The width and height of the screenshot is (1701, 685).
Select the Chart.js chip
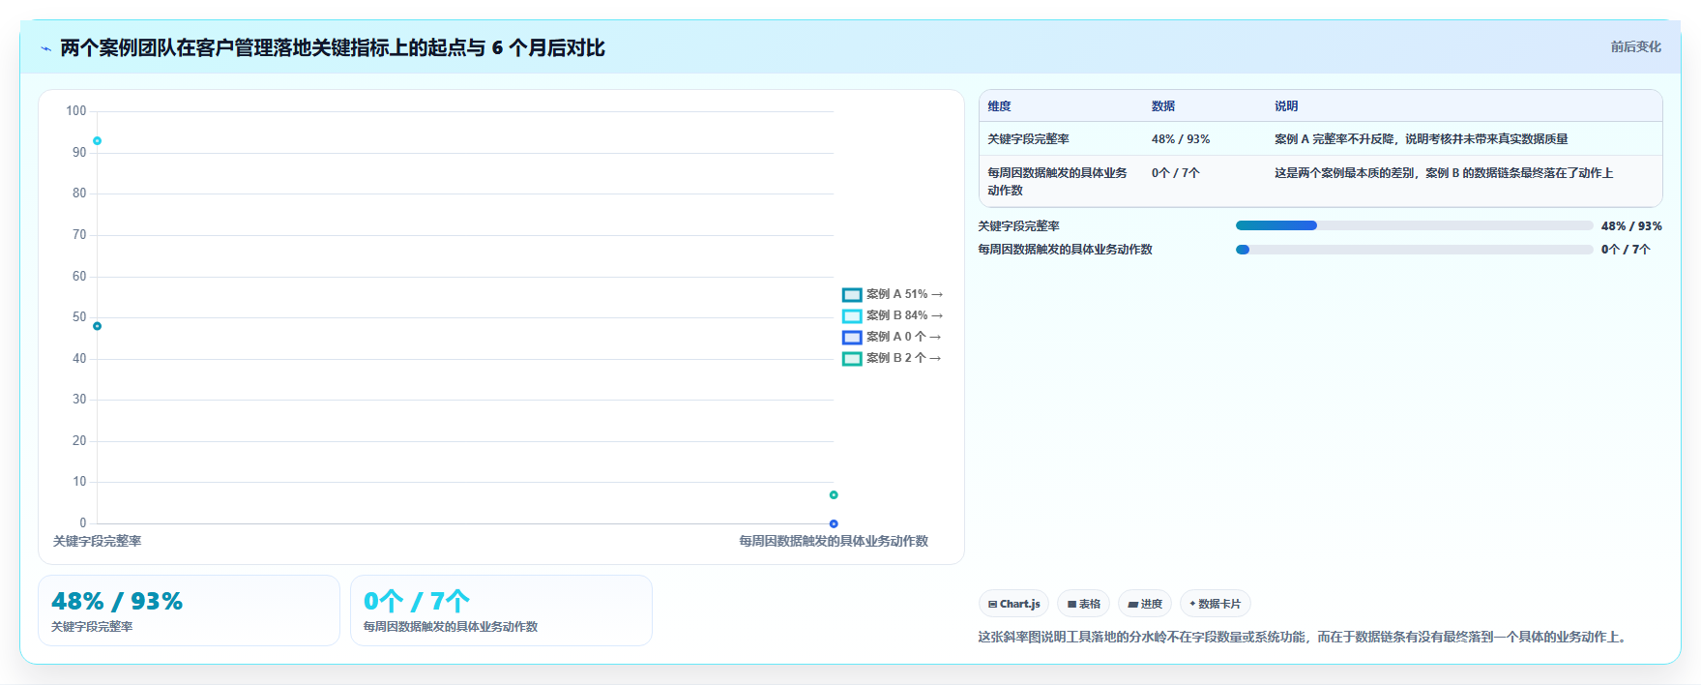[1013, 604]
